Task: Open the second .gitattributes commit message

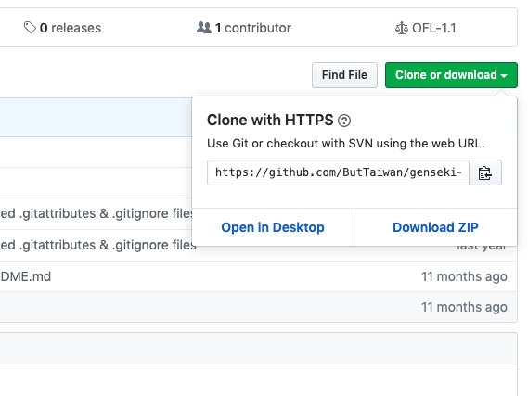Action: 98,245
